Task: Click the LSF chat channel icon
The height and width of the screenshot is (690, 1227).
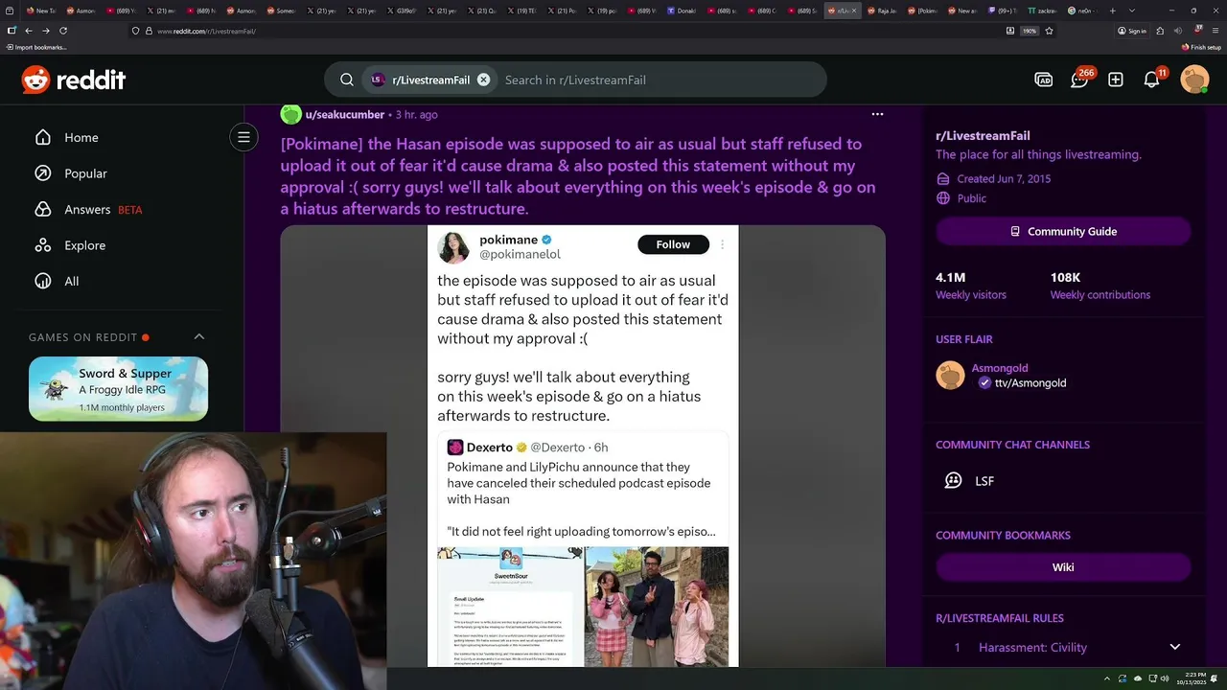Action: point(953,481)
